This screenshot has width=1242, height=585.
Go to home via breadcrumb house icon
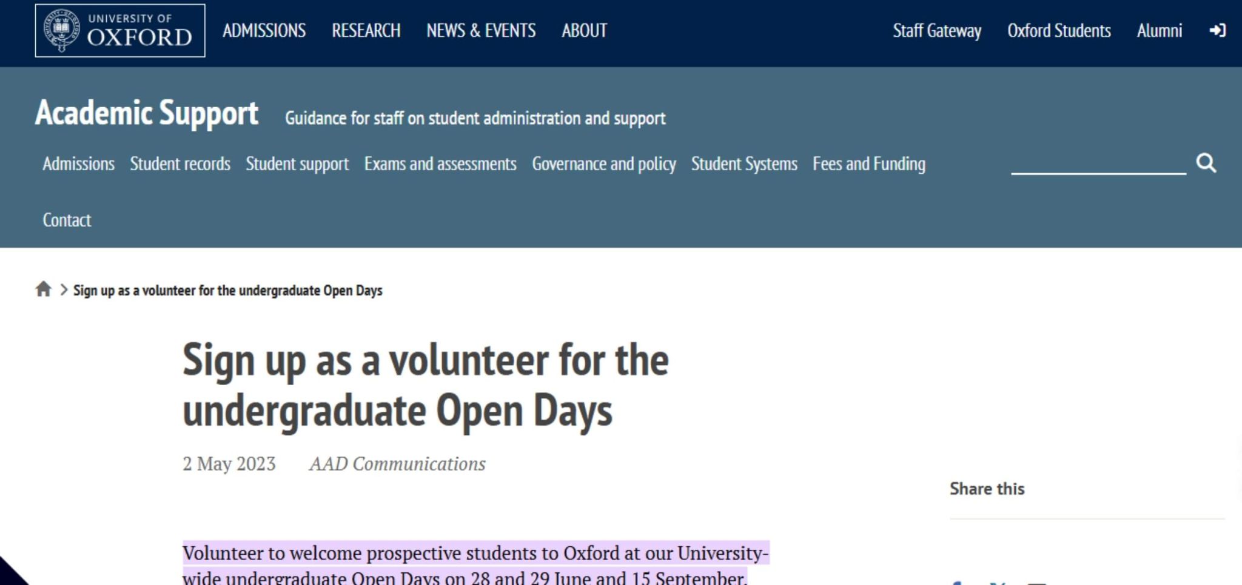click(x=43, y=289)
